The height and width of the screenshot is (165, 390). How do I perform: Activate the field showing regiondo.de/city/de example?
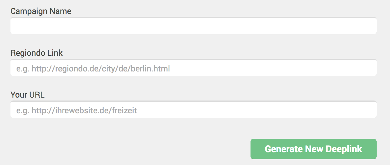[x=194, y=68]
